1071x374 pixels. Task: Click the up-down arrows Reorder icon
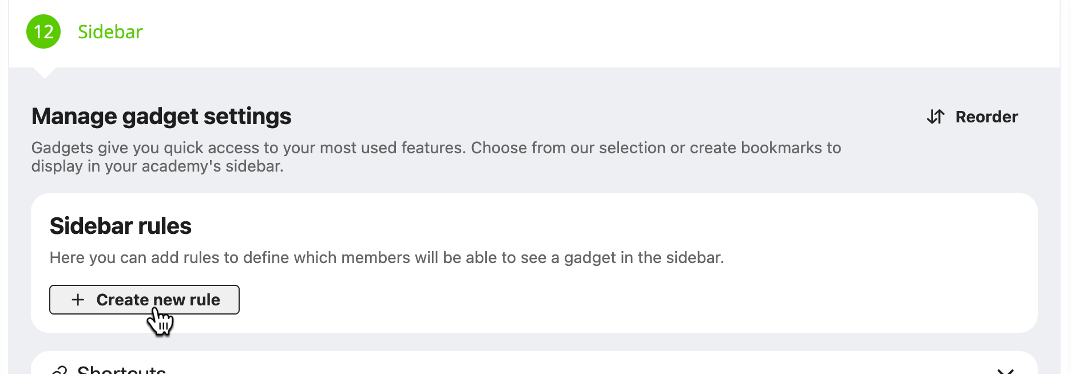[x=935, y=117]
